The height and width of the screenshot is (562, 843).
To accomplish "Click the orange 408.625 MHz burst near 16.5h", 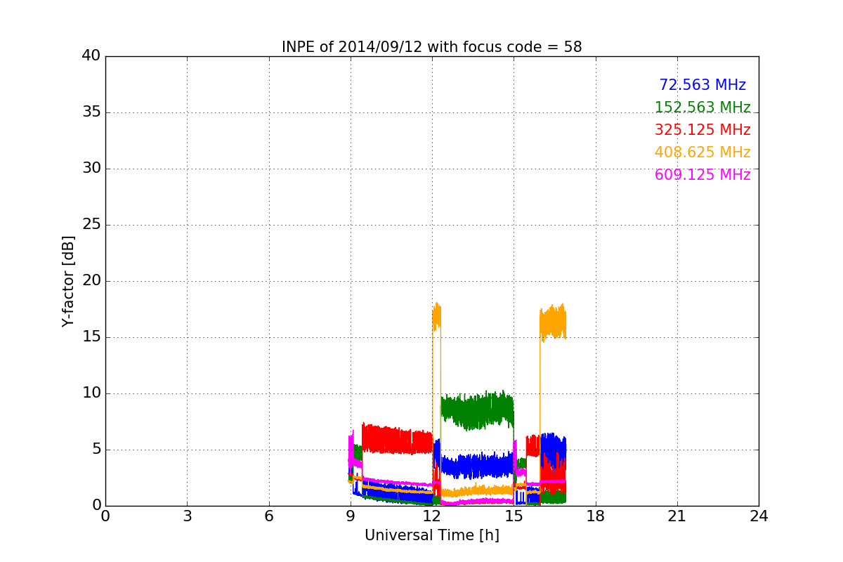I will [x=553, y=323].
